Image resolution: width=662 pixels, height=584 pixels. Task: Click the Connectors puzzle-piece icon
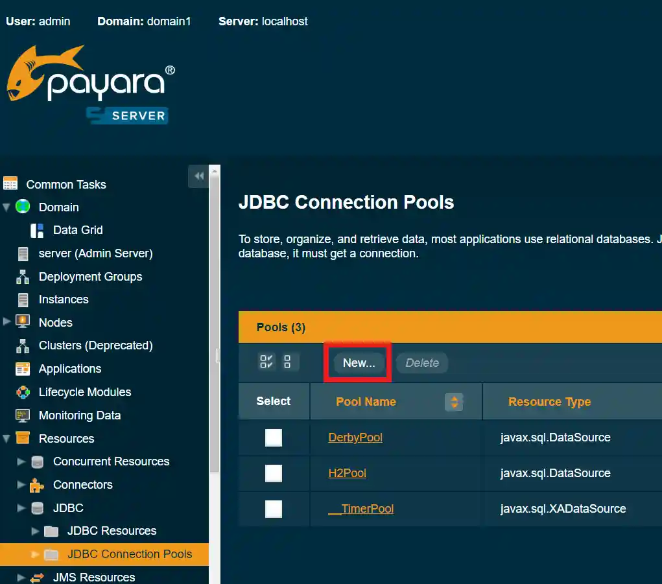36,485
